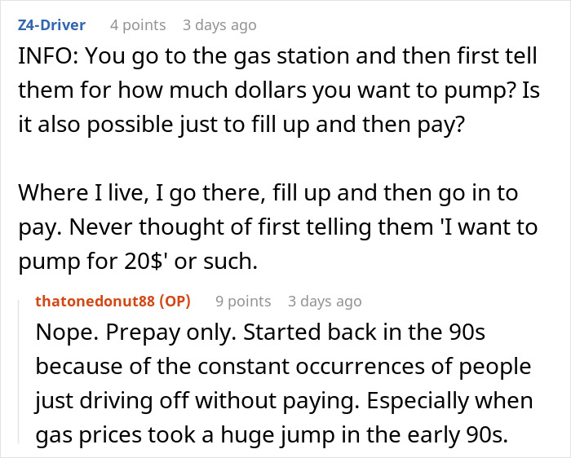Click the 4 points score label
The image size is (571, 458).
click(138, 25)
